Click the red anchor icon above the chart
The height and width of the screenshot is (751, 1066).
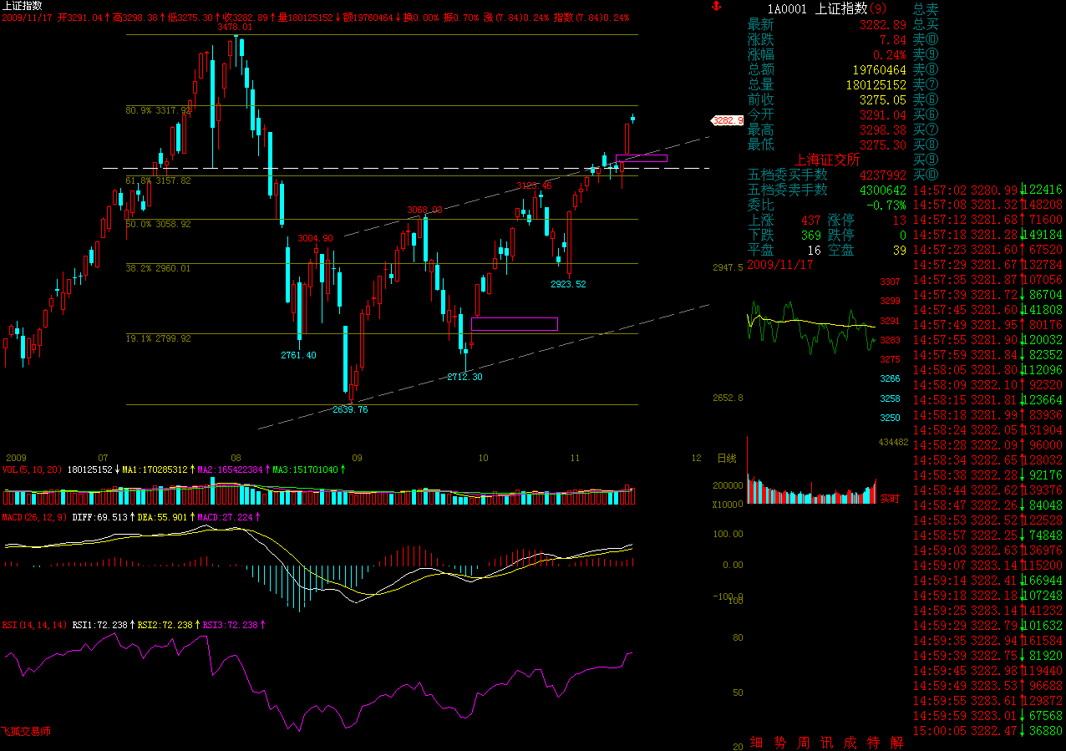pyautogui.click(x=714, y=7)
